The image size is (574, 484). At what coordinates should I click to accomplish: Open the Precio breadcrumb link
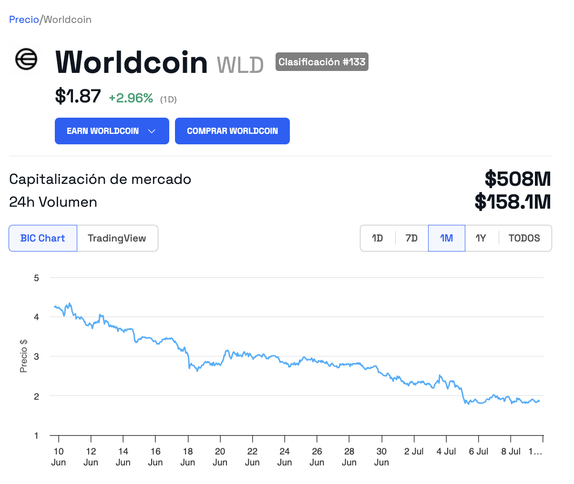pyautogui.click(x=24, y=20)
